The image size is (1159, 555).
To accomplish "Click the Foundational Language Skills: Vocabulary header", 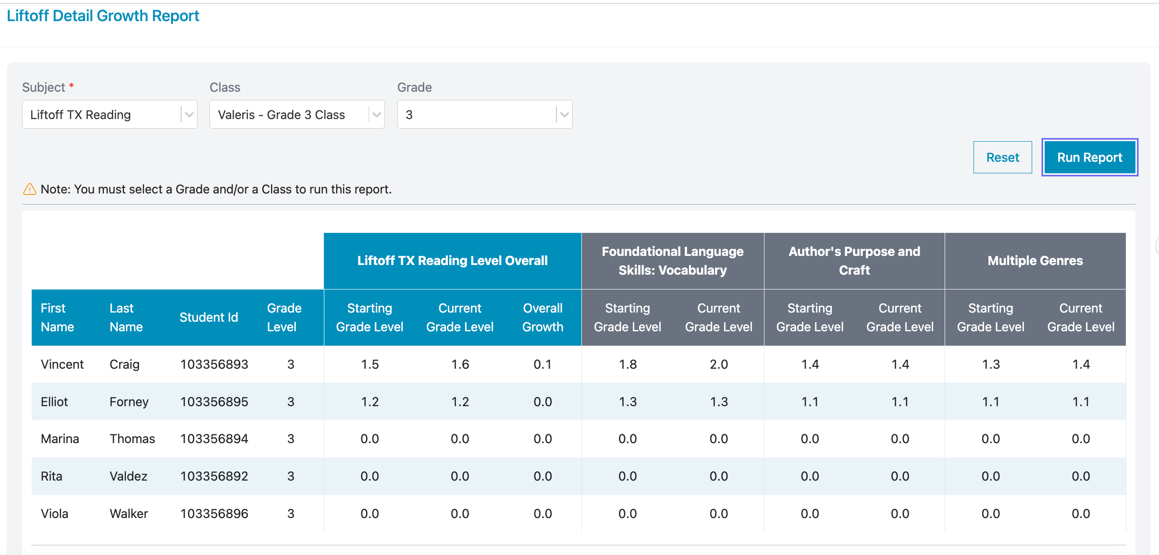I will [x=672, y=261].
